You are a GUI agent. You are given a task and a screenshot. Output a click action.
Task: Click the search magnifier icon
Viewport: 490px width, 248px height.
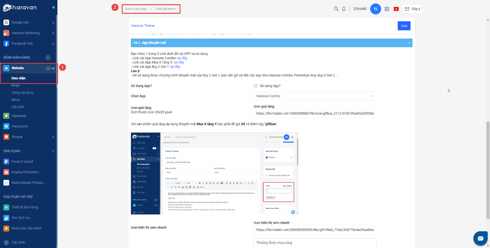[x=336, y=9]
